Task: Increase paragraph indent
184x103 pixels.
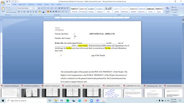Action: point(62,8)
